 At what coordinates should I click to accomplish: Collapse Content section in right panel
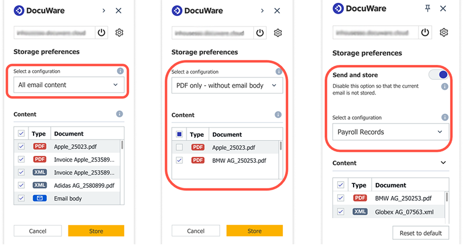[x=443, y=163]
